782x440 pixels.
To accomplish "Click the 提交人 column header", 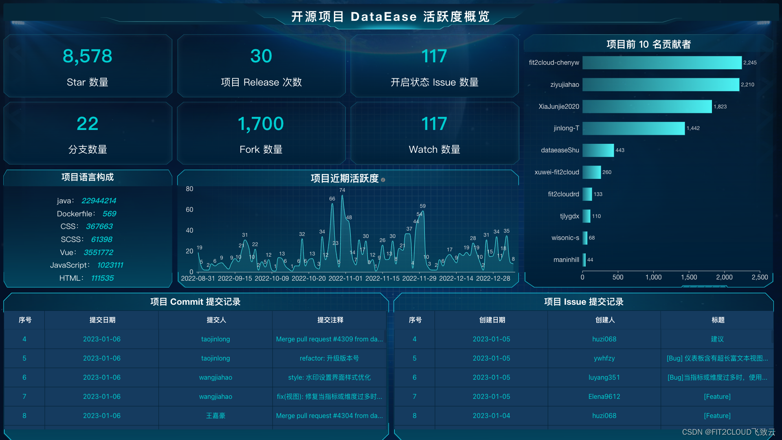I will click(x=216, y=320).
